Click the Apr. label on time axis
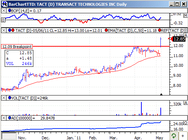This screenshot has height=140, width=188. click(138, 138)
